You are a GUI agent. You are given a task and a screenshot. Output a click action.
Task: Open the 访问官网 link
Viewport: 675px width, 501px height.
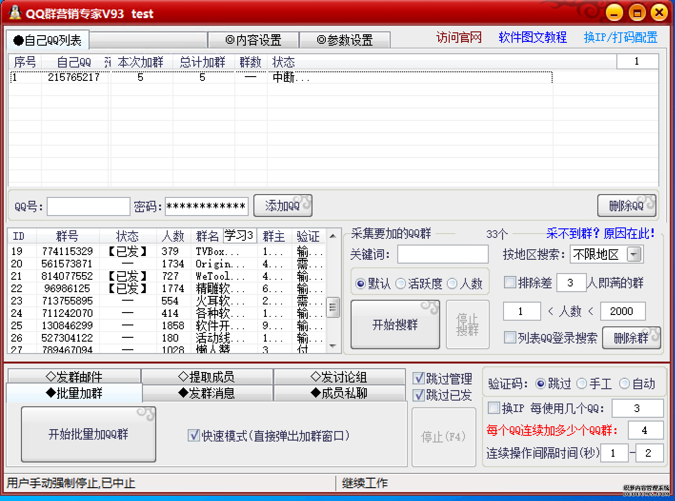pyautogui.click(x=458, y=37)
